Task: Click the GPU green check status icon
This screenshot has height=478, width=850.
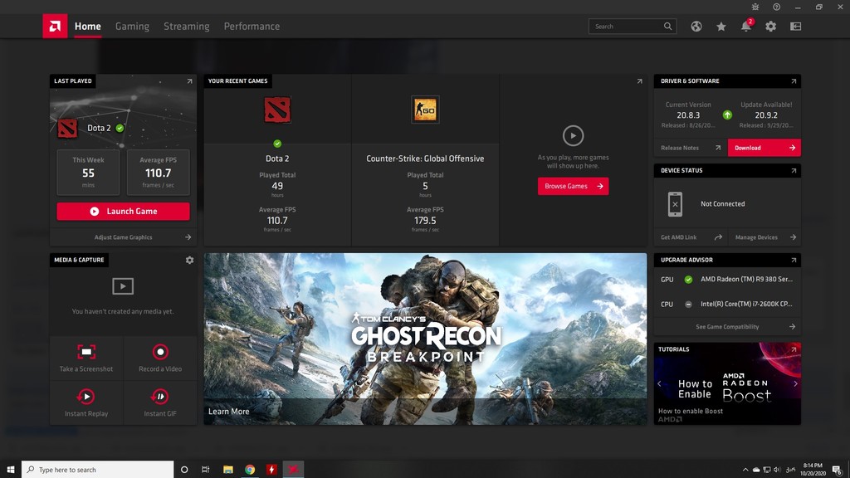Action: [x=688, y=280]
